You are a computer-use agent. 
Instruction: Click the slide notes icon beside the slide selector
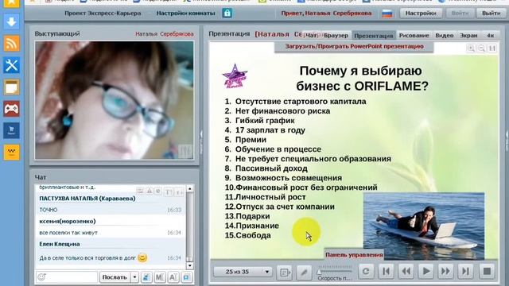(285, 272)
